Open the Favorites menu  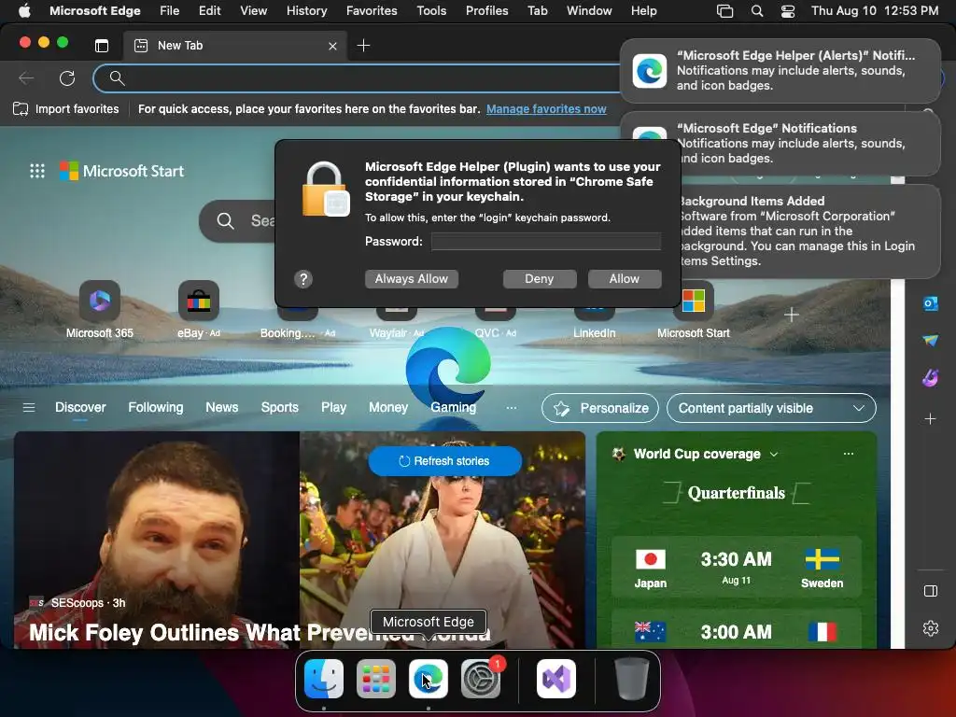(x=372, y=11)
